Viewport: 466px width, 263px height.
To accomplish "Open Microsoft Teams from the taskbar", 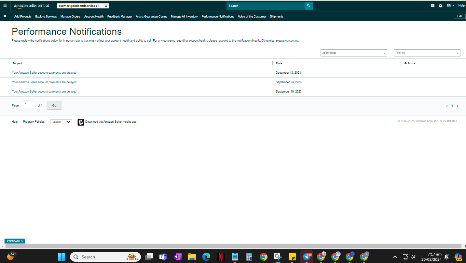I will click(163, 257).
